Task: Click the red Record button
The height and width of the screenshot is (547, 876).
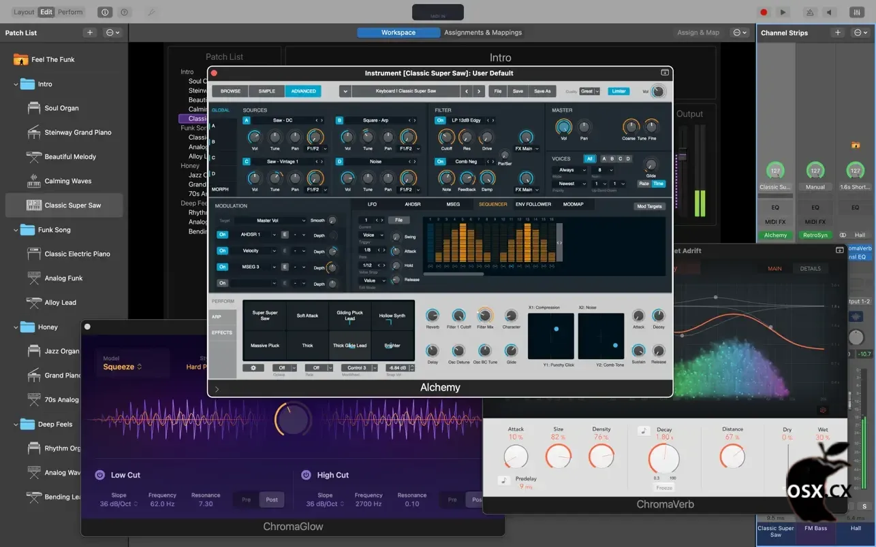Action: point(764,12)
